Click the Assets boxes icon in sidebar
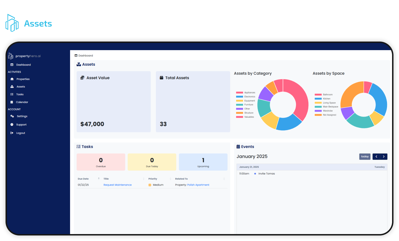The image size is (399, 241). click(x=12, y=87)
